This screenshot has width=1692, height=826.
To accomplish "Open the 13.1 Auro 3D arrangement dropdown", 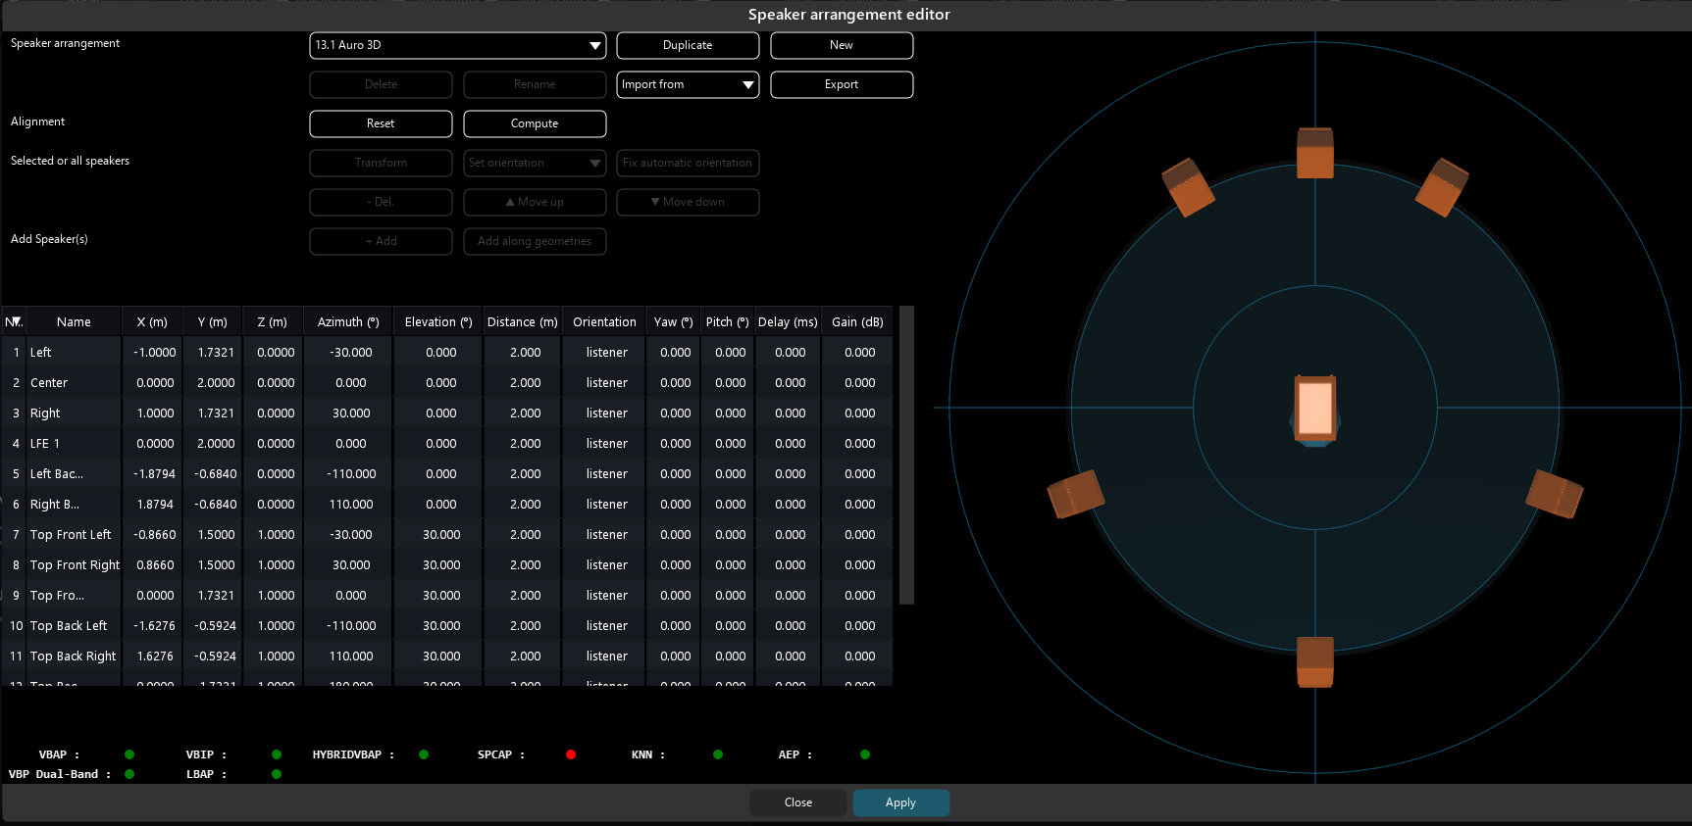I will (x=457, y=45).
